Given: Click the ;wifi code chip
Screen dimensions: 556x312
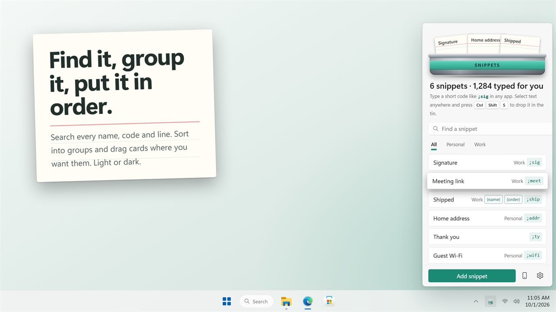Looking at the screenshot, I should click(x=533, y=256).
